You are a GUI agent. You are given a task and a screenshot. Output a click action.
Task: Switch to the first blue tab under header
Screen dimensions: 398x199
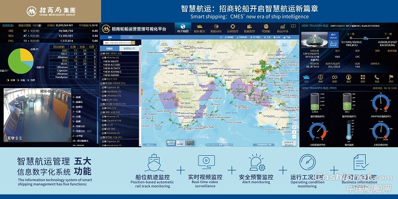[110, 37]
